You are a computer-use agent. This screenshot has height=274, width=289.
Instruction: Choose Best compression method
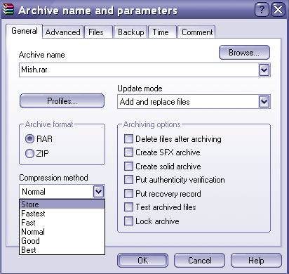[62, 250]
